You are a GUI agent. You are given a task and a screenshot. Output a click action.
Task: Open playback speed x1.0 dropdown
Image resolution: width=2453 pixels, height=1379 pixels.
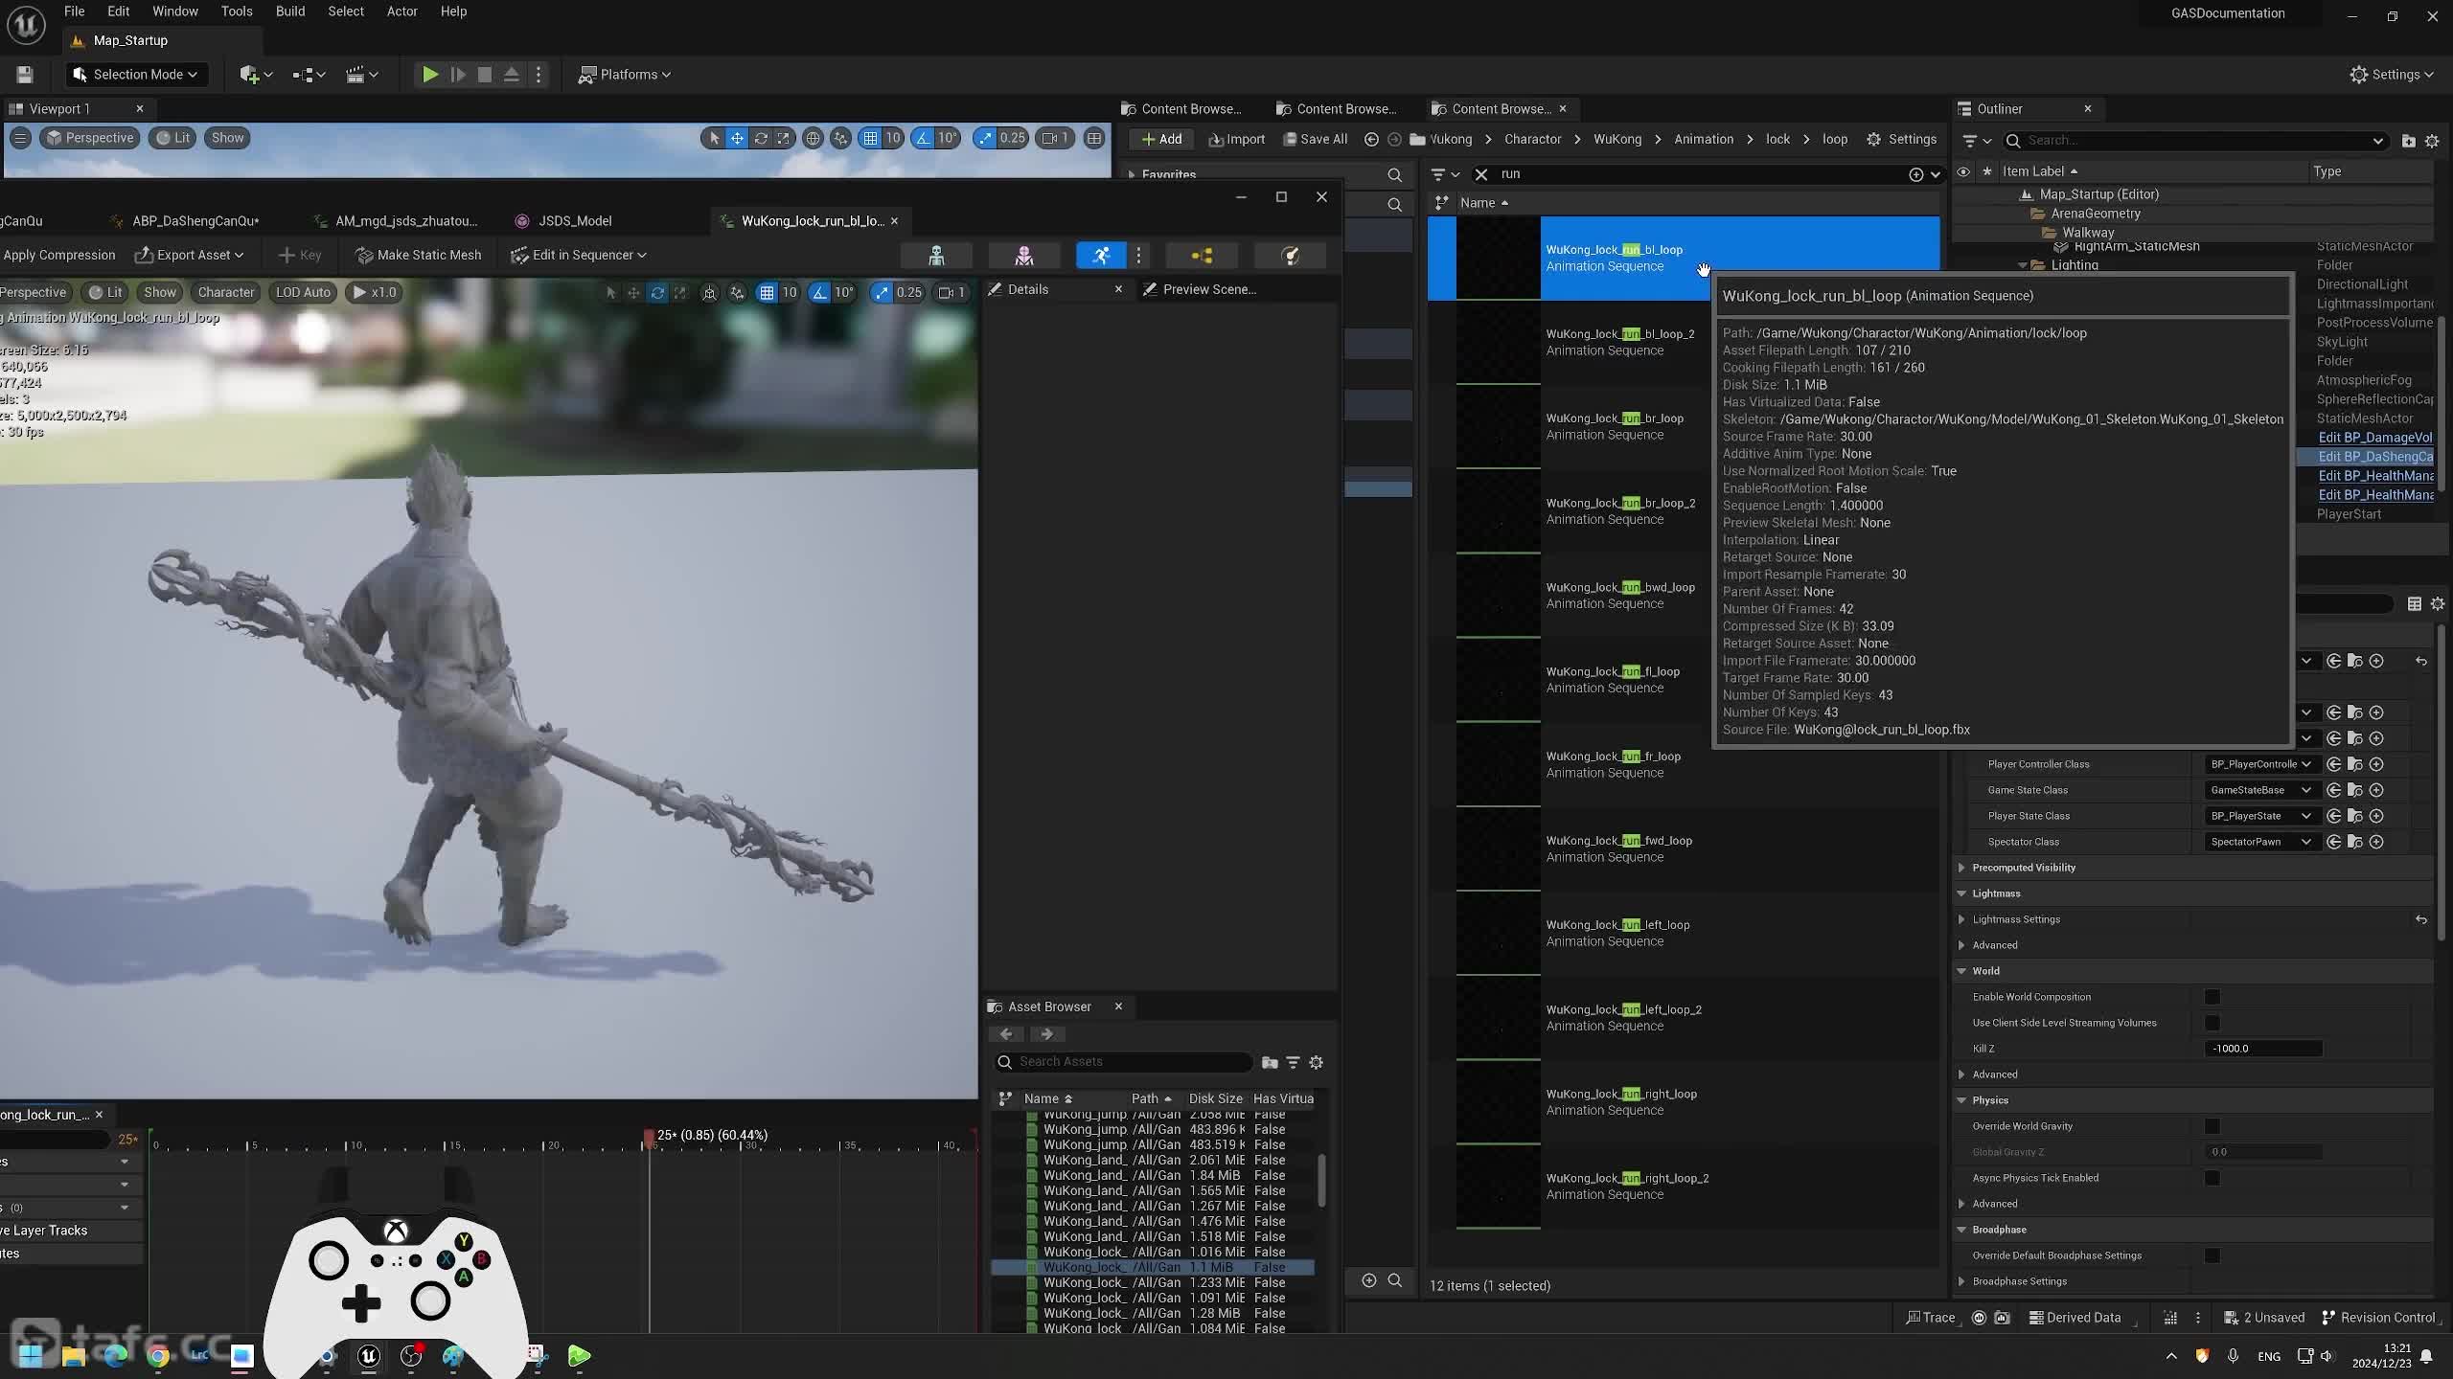click(x=376, y=293)
